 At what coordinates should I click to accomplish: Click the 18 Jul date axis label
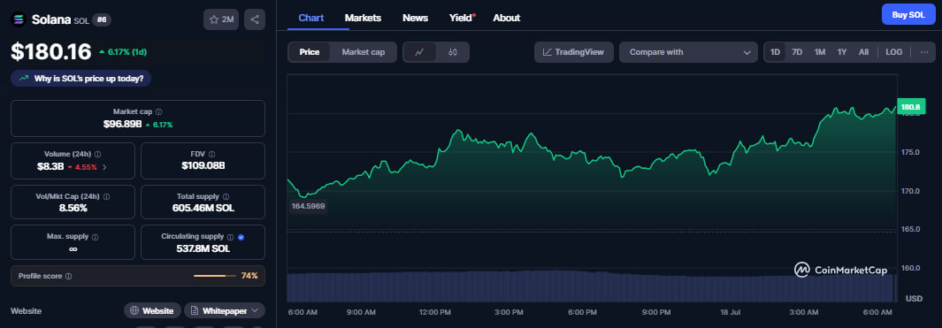tap(731, 312)
